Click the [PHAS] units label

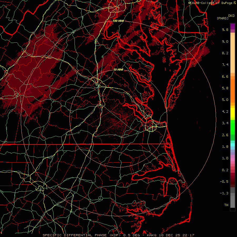click(223, 18)
